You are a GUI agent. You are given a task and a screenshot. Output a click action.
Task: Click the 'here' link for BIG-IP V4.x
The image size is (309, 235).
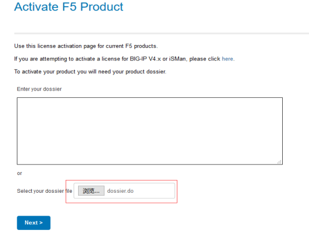228,59
